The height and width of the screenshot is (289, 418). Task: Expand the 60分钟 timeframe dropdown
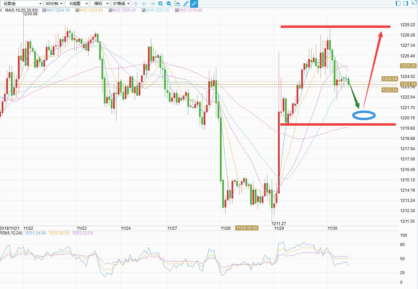[54, 4]
